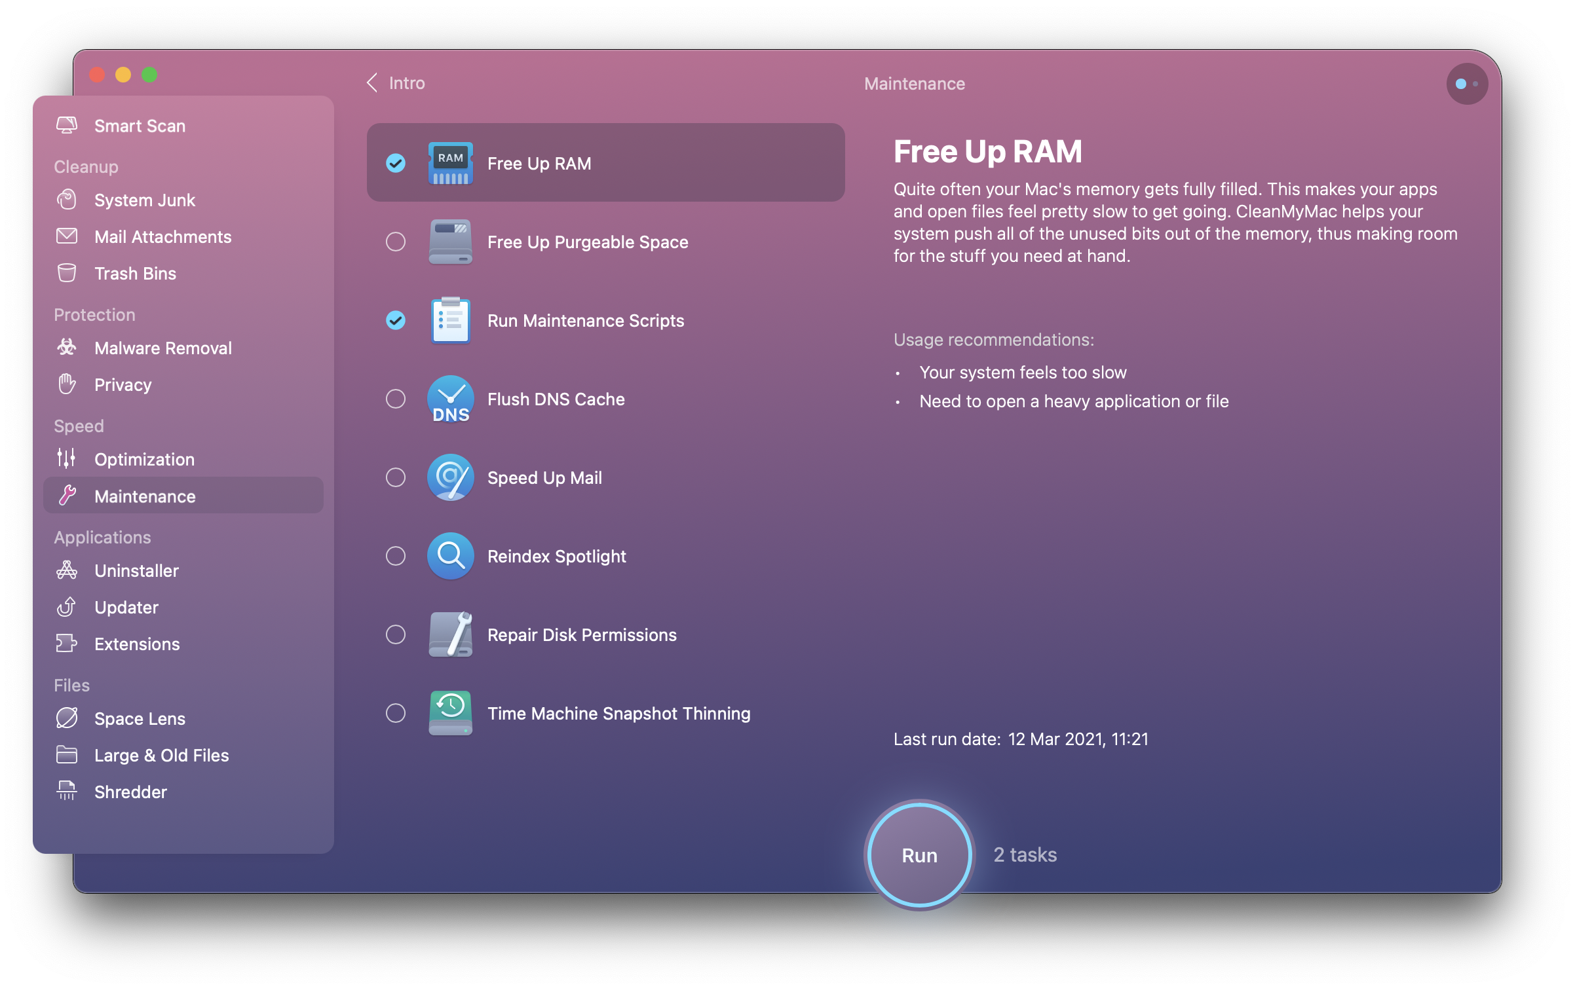Click the Flush DNS Cache icon
The image size is (1575, 990).
pyautogui.click(x=451, y=399)
